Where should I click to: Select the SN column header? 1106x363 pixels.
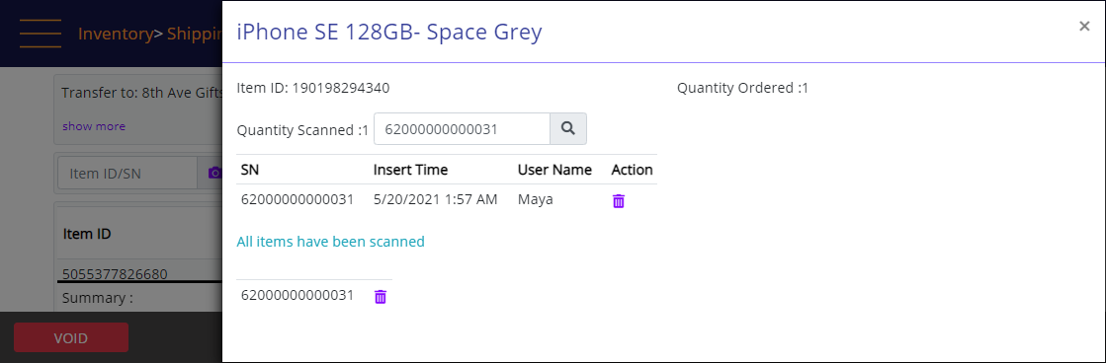[x=250, y=170]
